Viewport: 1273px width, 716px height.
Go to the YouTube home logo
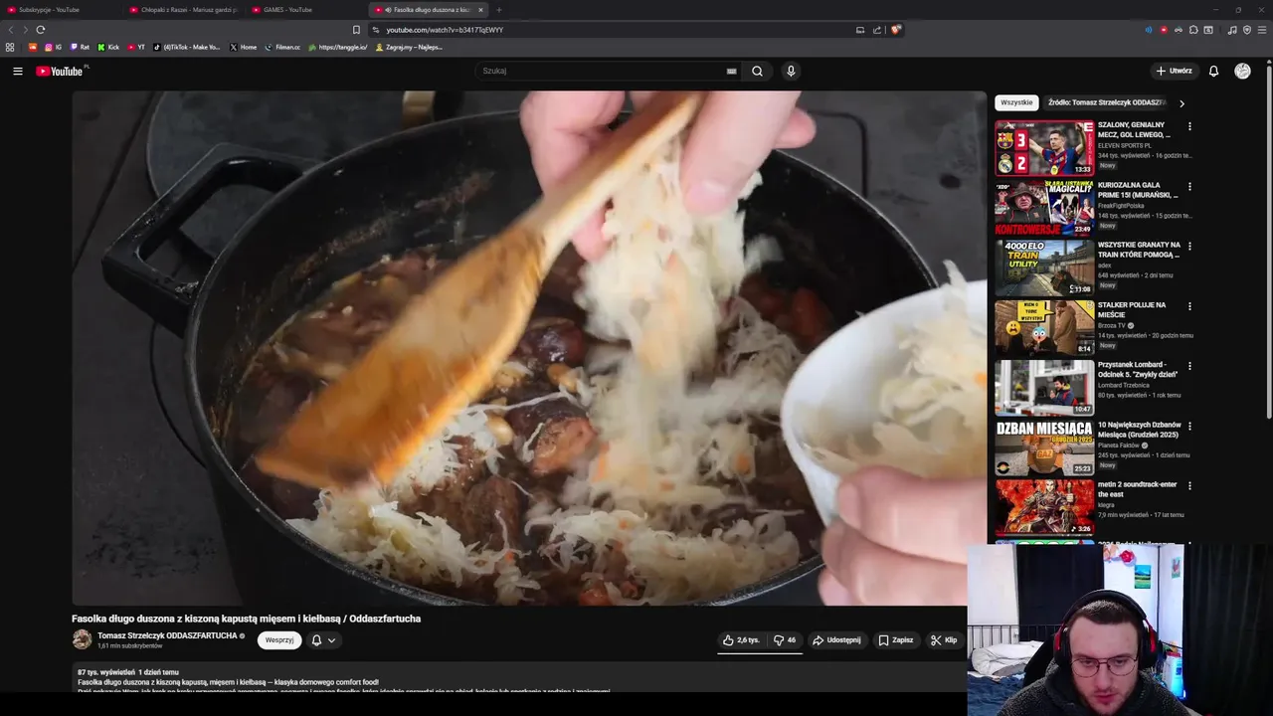[x=62, y=71]
